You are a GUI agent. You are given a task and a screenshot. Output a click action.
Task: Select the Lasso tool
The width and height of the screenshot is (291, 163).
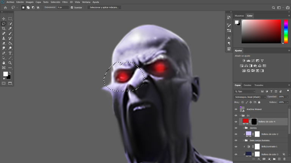pos(4,24)
